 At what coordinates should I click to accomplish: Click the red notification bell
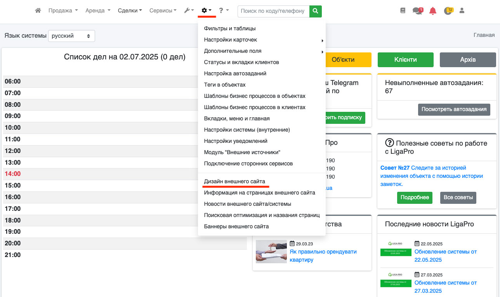pyautogui.click(x=433, y=11)
